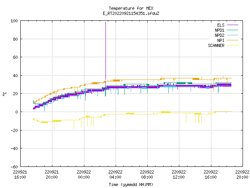Click the x-axis label 220922 20:00
This screenshot has width=250, height=188.
pos(242,175)
